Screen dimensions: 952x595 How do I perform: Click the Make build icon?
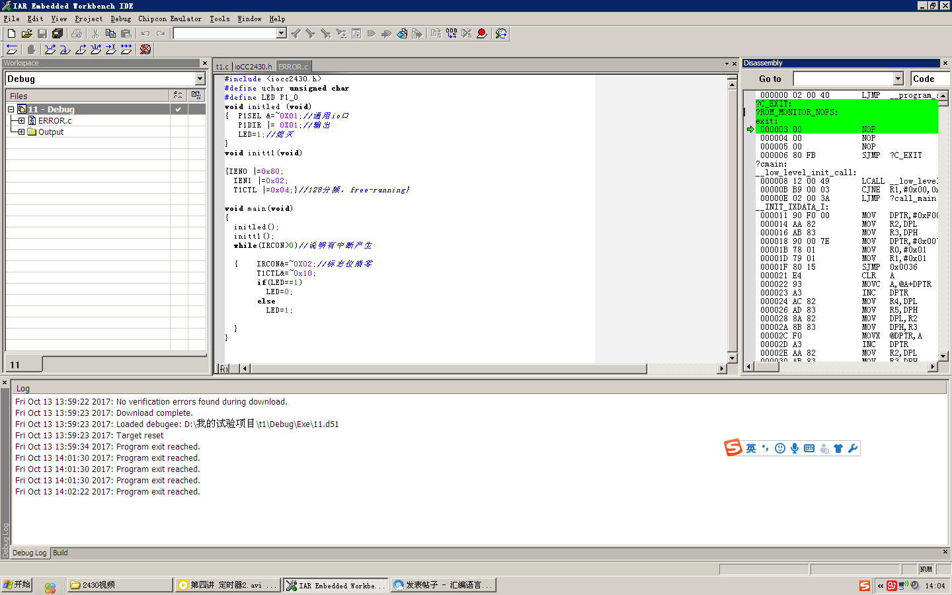point(451,34)
